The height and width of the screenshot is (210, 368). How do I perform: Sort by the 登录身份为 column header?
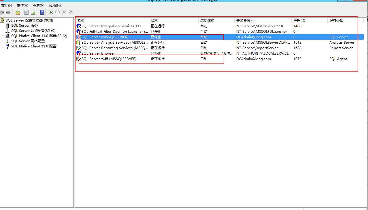click(263, 21)
